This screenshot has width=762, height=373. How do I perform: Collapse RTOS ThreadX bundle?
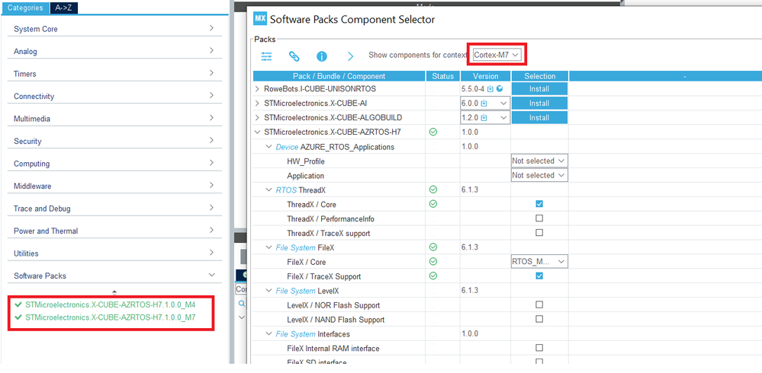click(x=268, y=190)
